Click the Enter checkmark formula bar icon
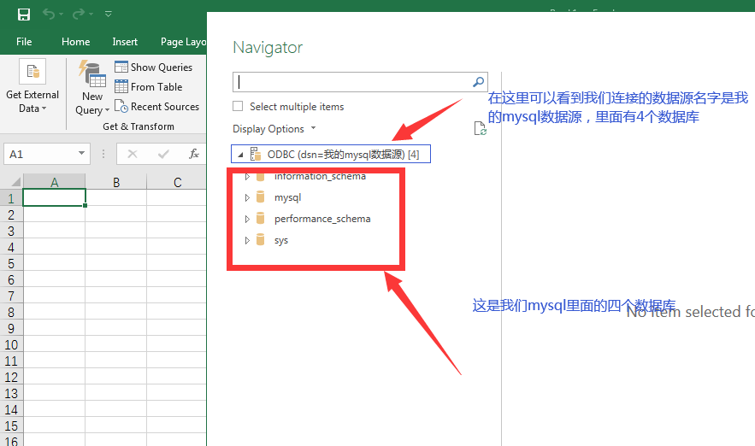This screenshot has height=446, width=755. pyautogui.click(x=163, y=154)
